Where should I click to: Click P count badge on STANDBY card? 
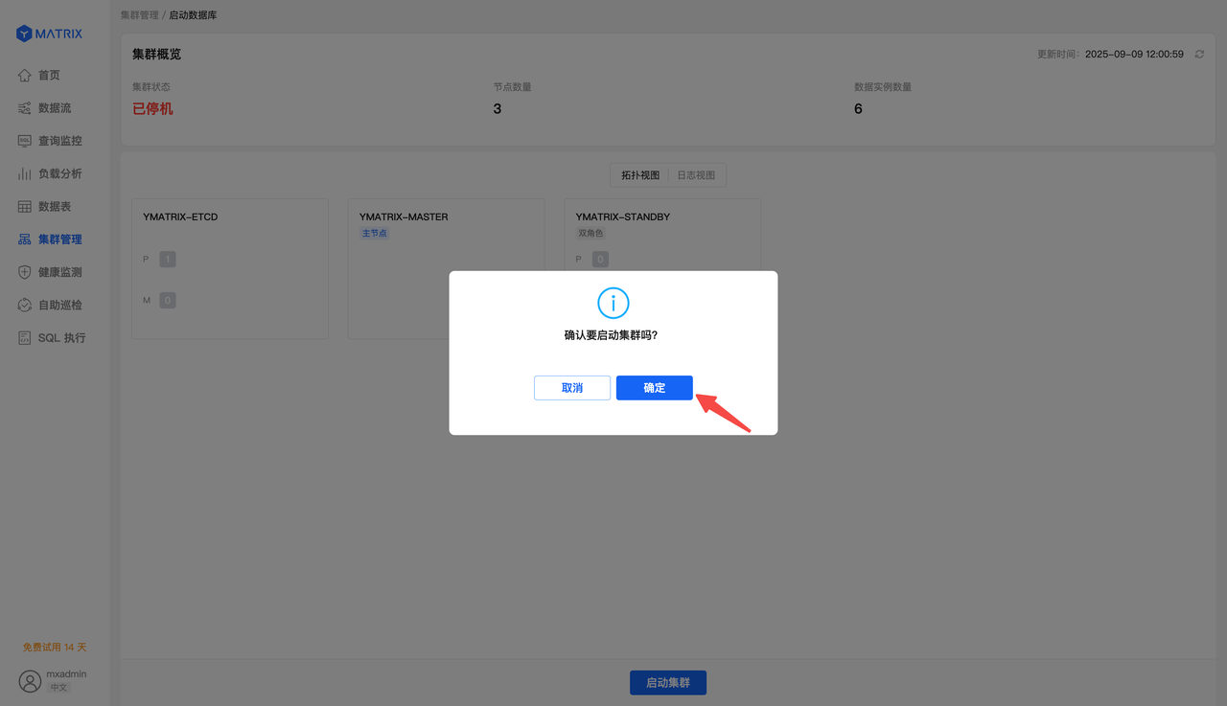click(600, 260)
